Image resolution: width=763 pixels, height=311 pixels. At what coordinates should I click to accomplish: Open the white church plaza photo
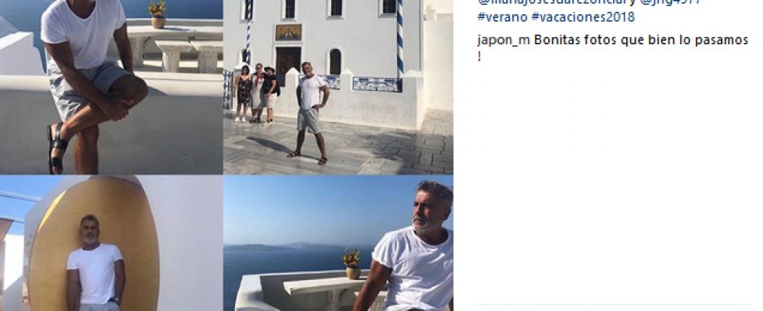click(338, 87)
